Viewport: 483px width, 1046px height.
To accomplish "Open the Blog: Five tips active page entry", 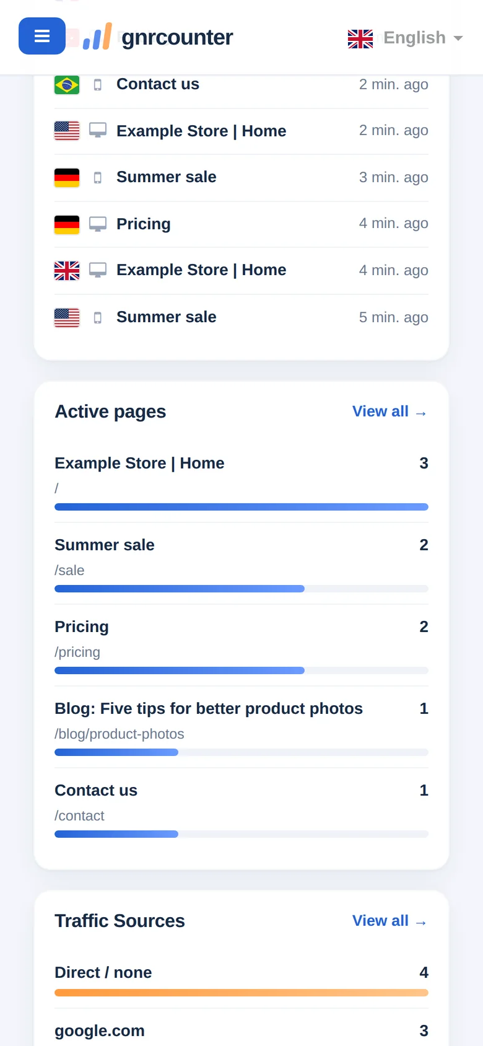I will tap(241, 727).
